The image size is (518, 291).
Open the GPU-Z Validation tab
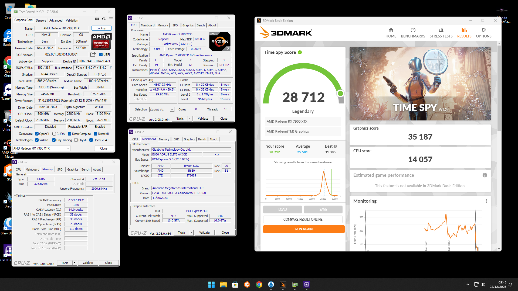(72, 20)
